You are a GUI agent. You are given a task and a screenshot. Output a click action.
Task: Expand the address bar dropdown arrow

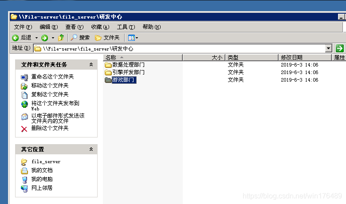click(329, 48)
